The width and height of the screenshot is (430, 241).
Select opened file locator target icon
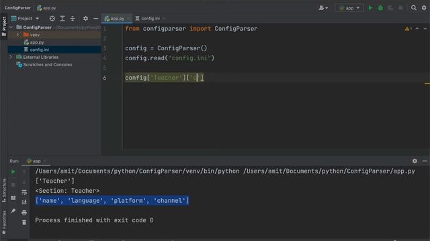pyautogui.click(x=52, y=18)
